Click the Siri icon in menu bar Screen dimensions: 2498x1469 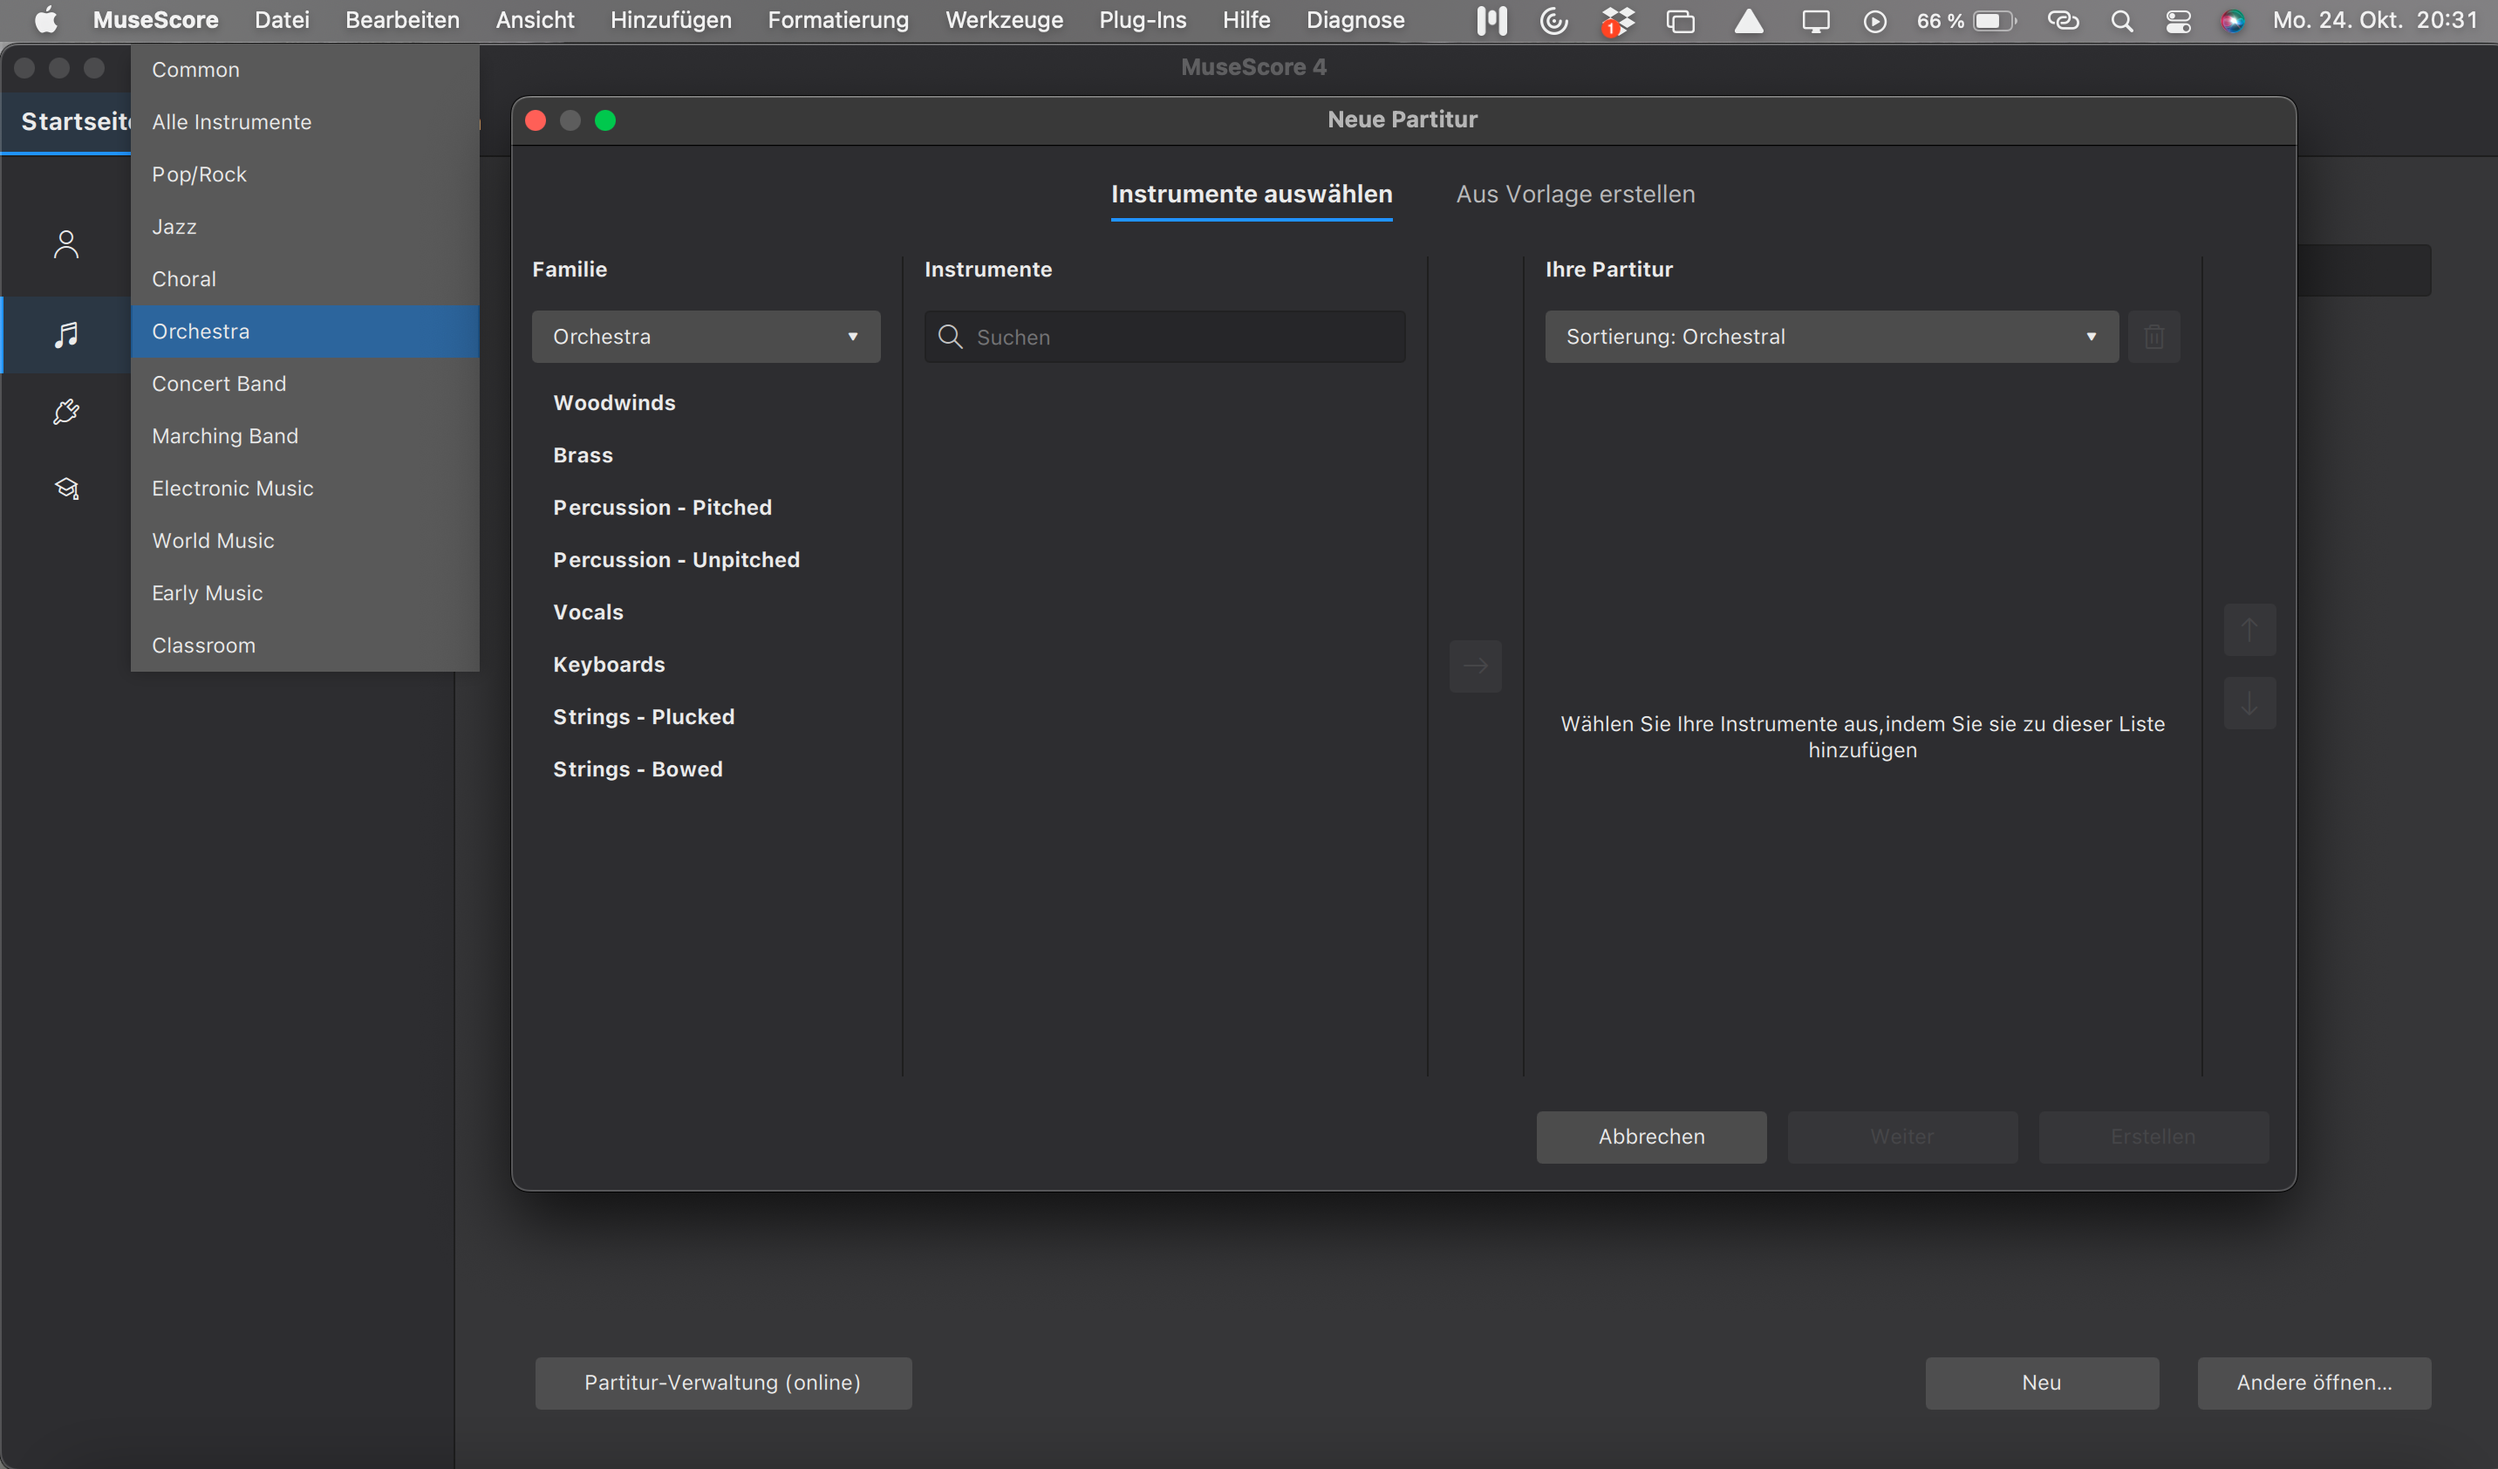(2232, 20)
